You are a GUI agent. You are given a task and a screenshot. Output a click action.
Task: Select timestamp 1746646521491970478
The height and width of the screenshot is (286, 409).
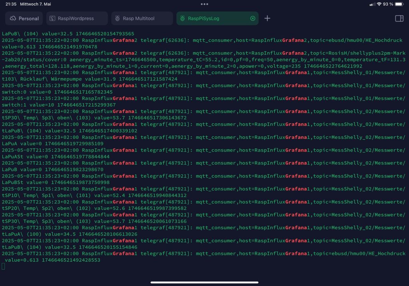(x=68, y=47)
